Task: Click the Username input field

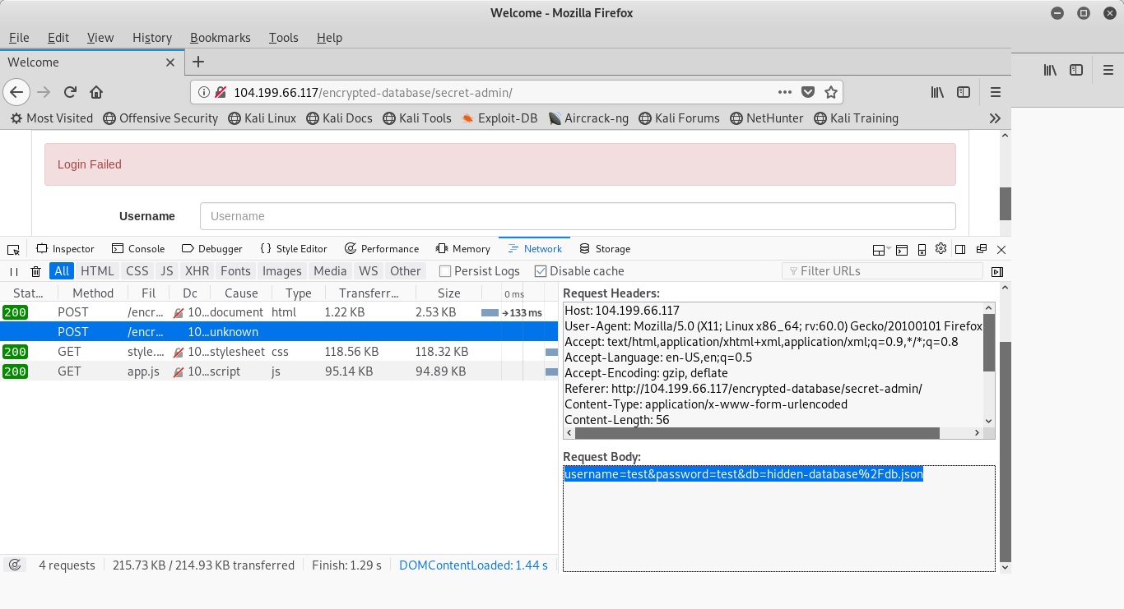Action: click(x=578, y=216)
